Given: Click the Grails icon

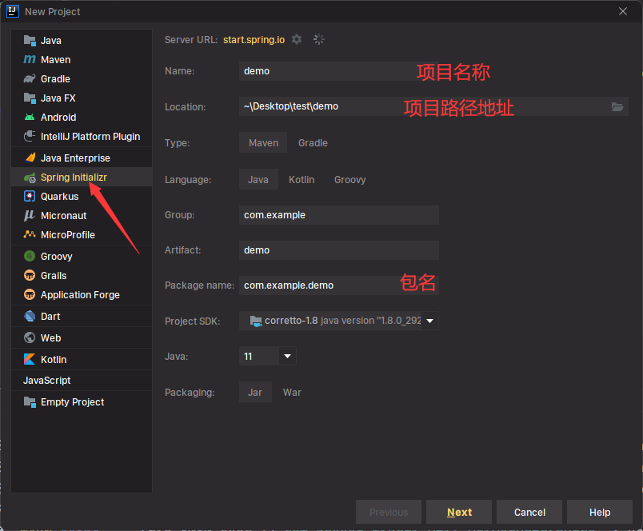Looking at the screenshot, I should click(x=30, y=276).
